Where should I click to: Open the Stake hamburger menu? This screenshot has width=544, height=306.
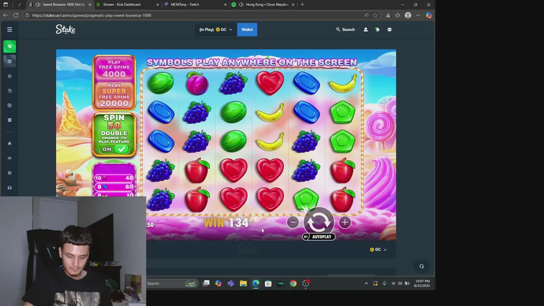9,29
